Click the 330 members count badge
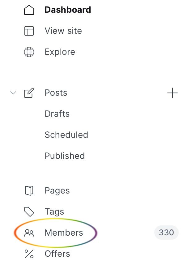196x270 pixels. (x=166, y=233)
